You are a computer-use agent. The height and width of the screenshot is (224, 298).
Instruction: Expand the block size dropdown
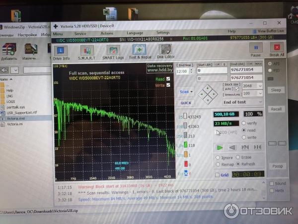tap(259, 86)
